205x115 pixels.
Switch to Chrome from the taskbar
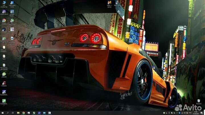[x=23, y=113]
